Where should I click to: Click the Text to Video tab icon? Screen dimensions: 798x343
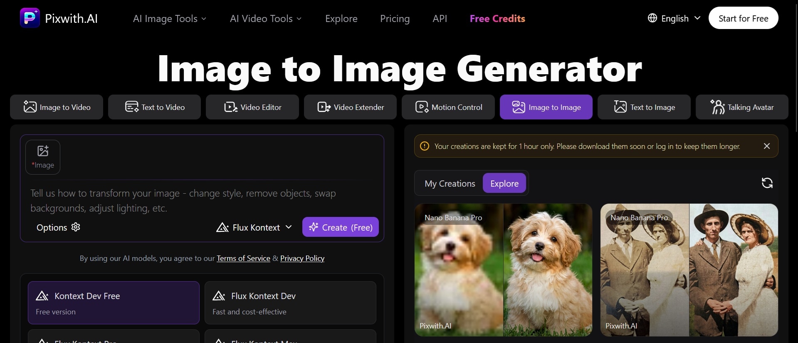click(x=132, y=107)
